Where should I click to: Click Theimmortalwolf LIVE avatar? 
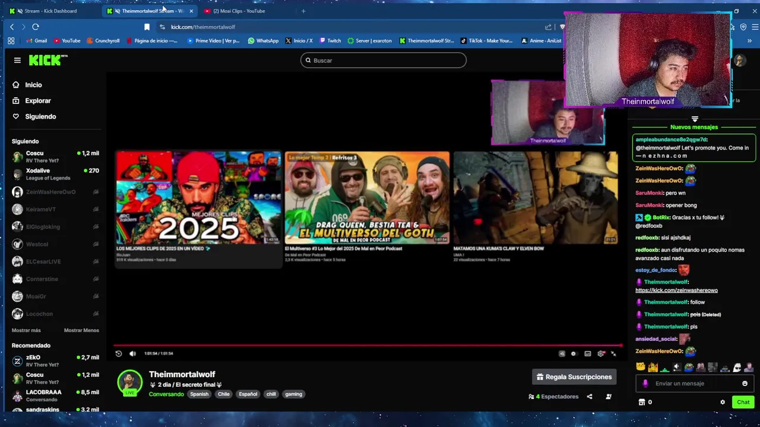(x=129, y=383)
